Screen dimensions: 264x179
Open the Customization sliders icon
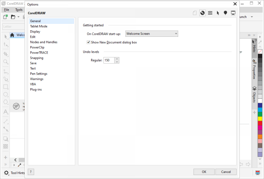click(210, 13)
